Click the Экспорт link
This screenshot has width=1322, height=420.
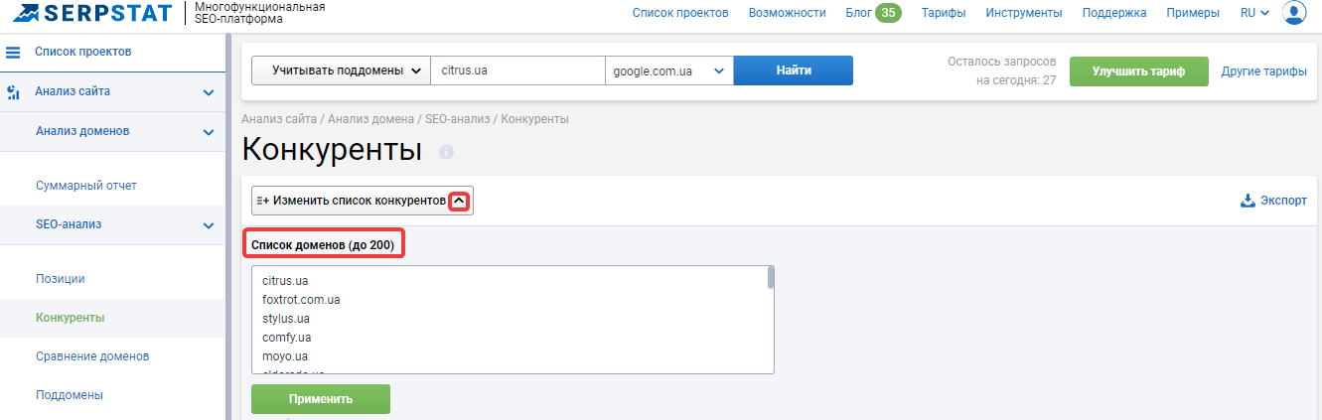1283,201
